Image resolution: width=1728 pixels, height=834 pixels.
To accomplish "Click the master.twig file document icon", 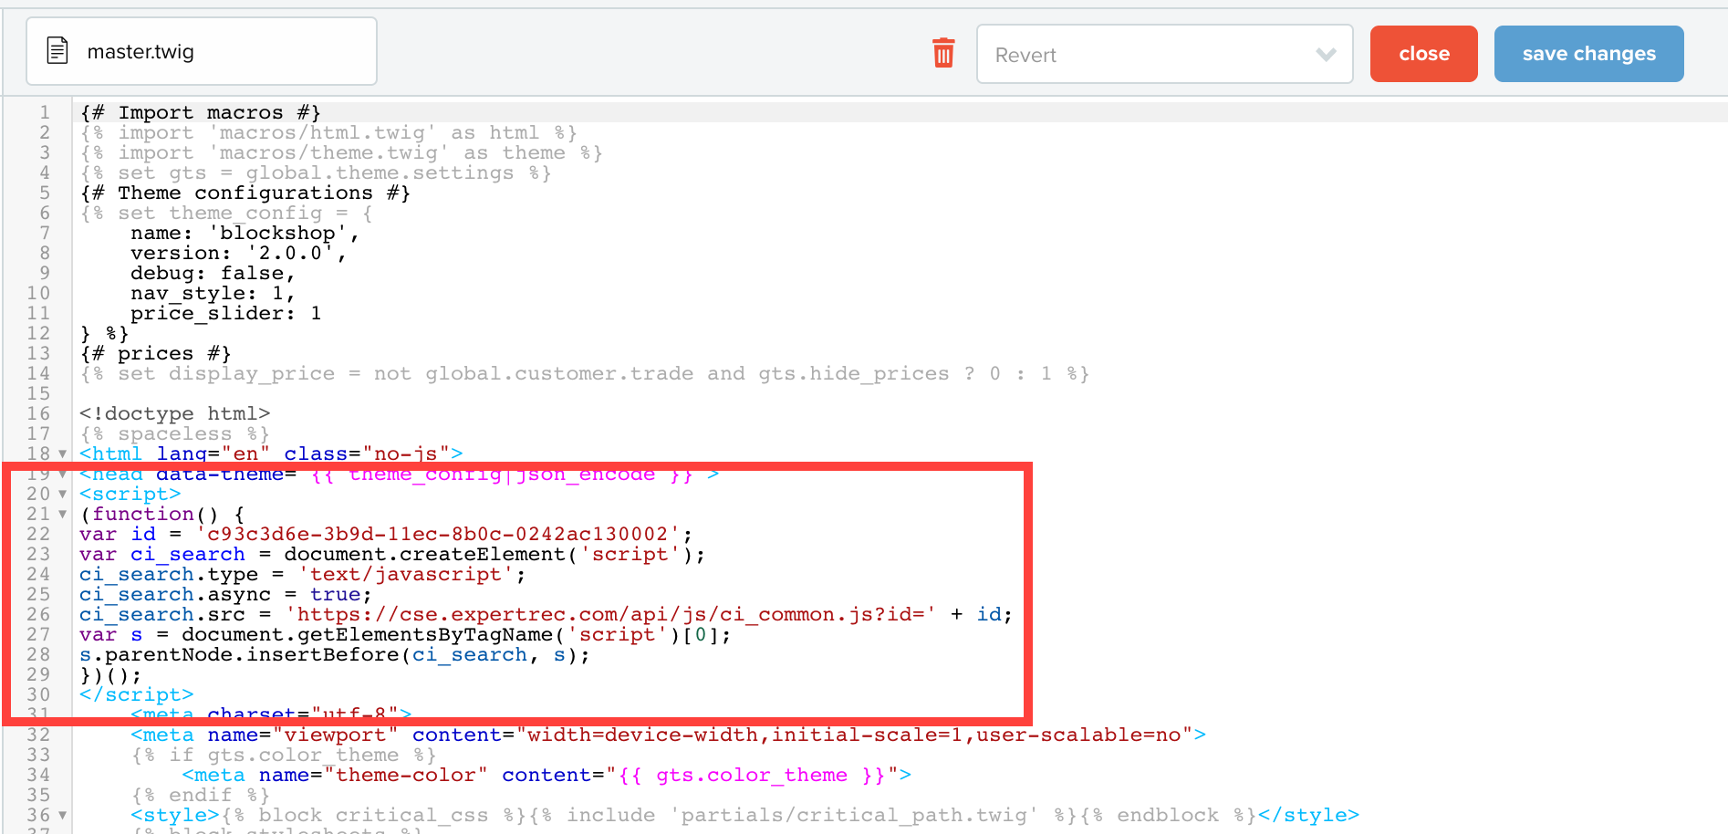I will [x=57, y=50].
